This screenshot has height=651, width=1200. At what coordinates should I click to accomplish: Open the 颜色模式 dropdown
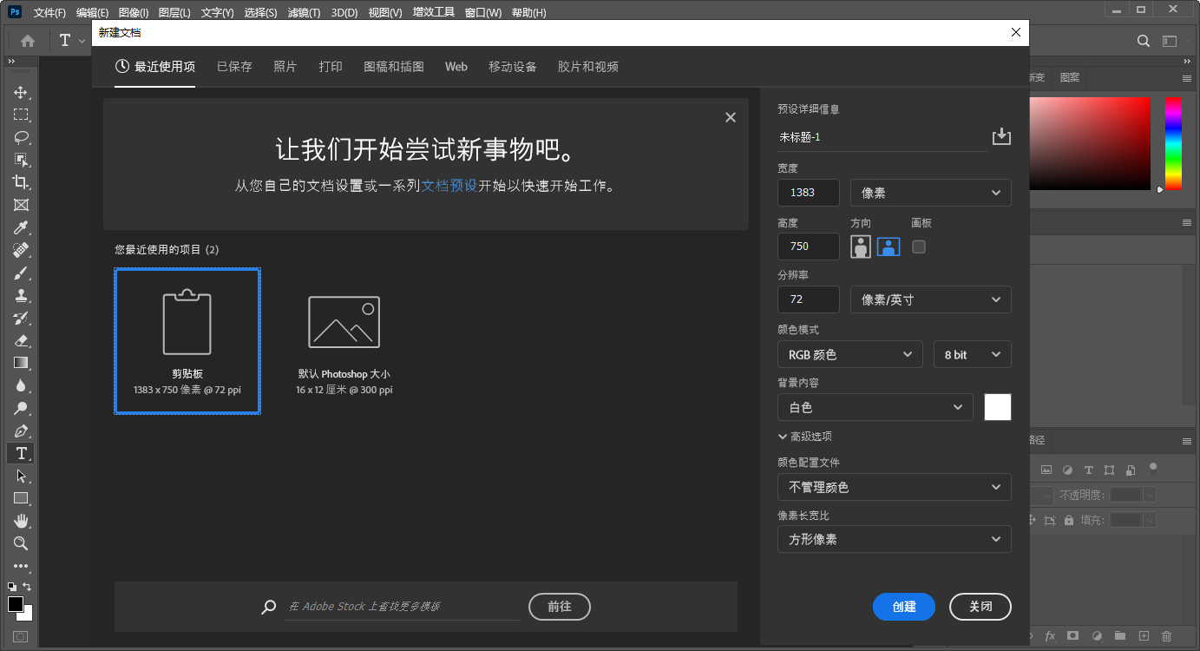[x=849, y=354]
